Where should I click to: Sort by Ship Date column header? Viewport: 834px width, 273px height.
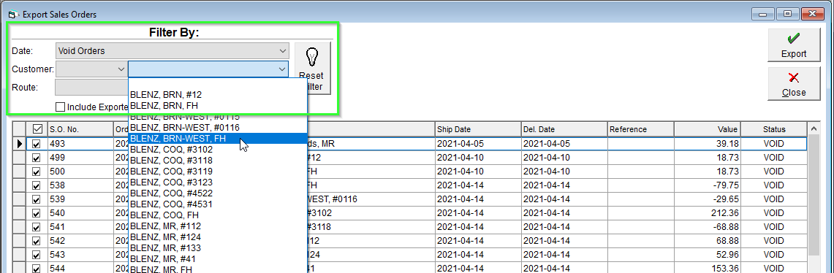click(x=477, y=129)
